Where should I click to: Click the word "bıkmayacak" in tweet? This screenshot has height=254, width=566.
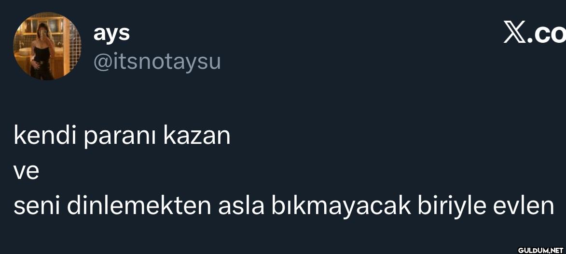(341, 208)
